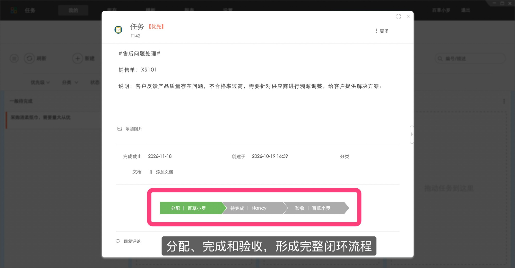This screenshot has width=515, height=268.
Task: Expand the side panel arrow on dialog edge
Action: pos(411,134)
